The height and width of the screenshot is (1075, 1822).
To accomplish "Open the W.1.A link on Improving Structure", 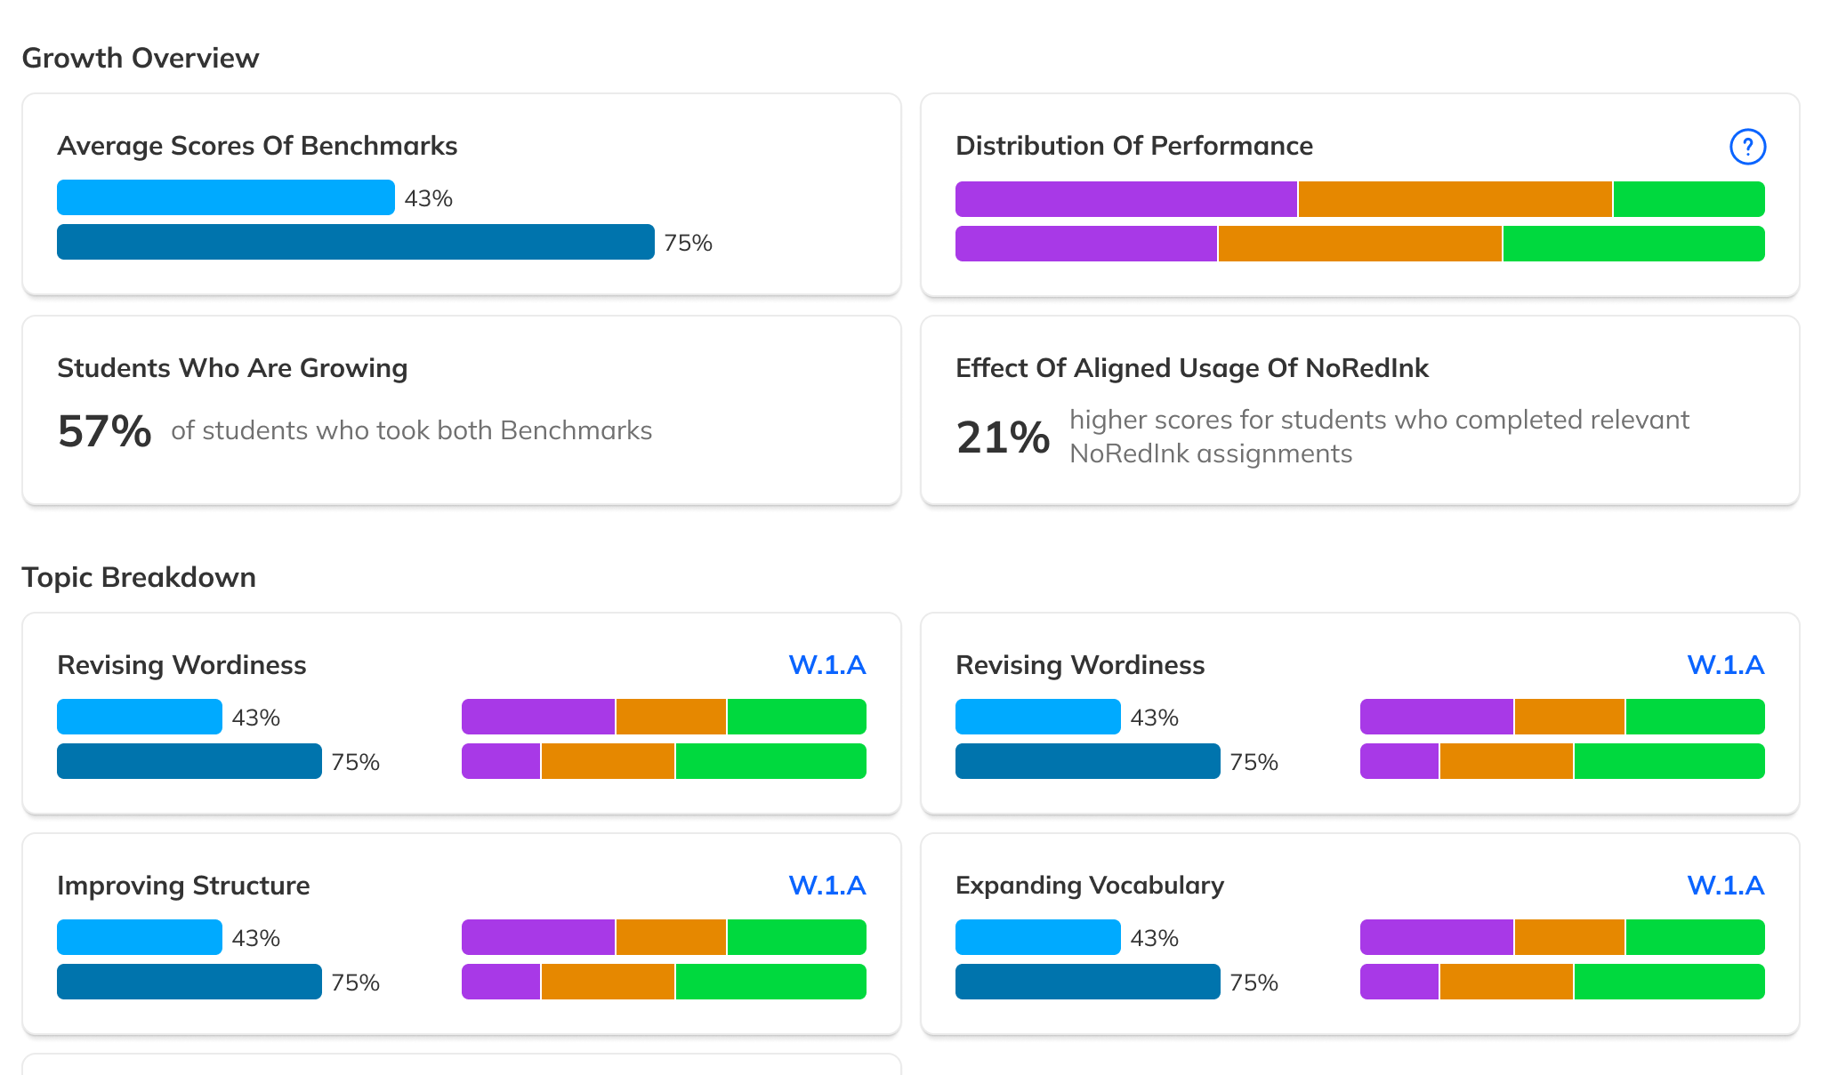I will tap(826, 886).
